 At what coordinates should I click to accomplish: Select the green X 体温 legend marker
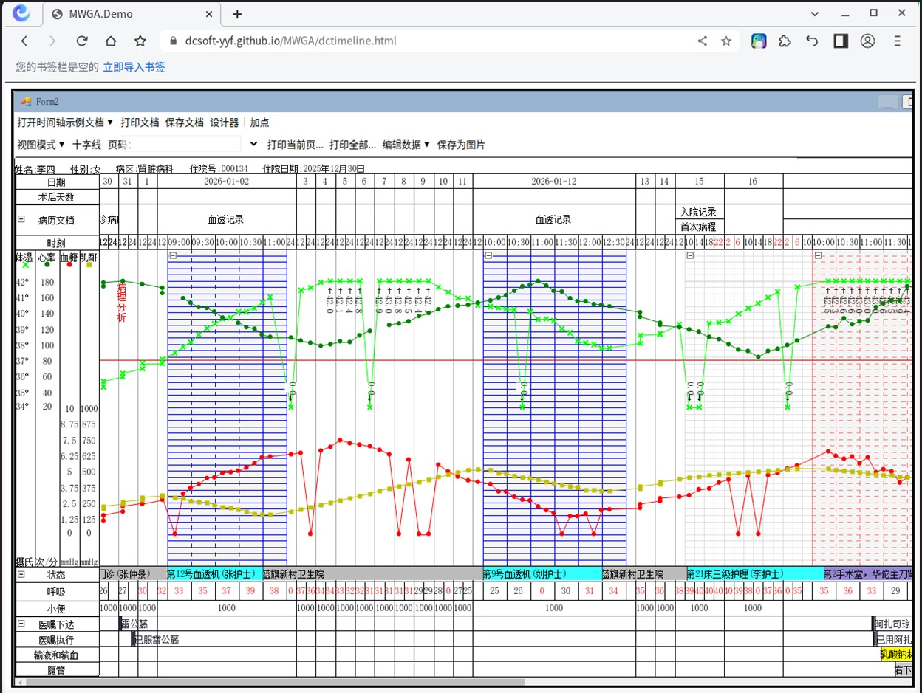pyautogui.click(x=26, y=264)
